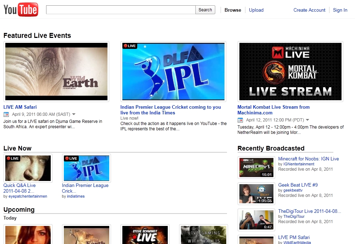355x244 pixels.
Task: Open the featured Indian Premier League Cricket title
Action: (x=171, y=110)
